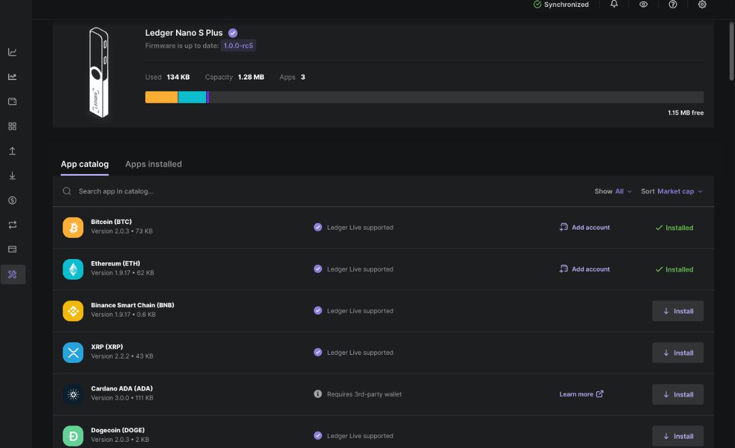Open the Accounts wallet icon in sidebar
This screenshot has height=448, width=735.
tap(12, 101)
